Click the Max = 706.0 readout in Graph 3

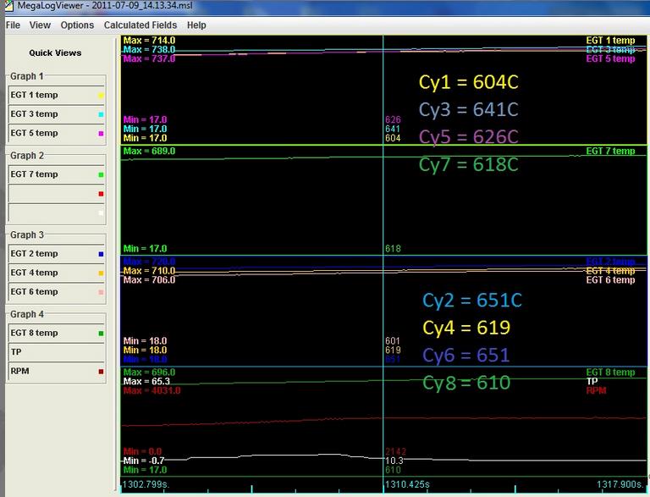(149, 280)
